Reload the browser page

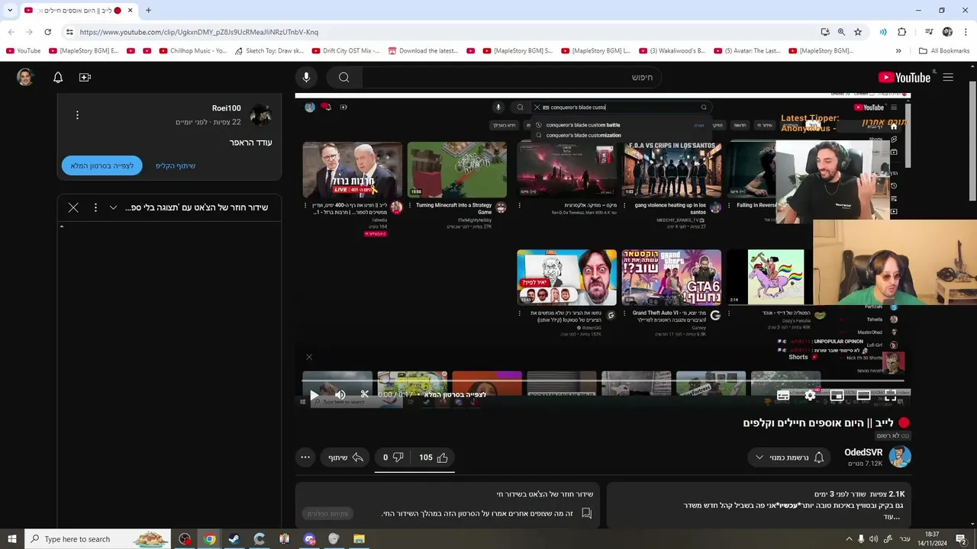pos(47,32)
